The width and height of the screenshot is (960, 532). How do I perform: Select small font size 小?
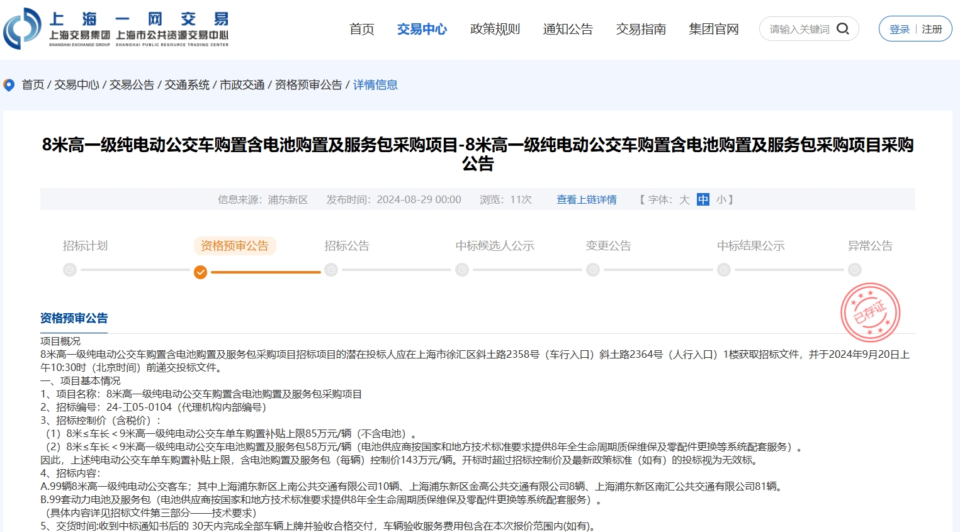coord(721,199)
